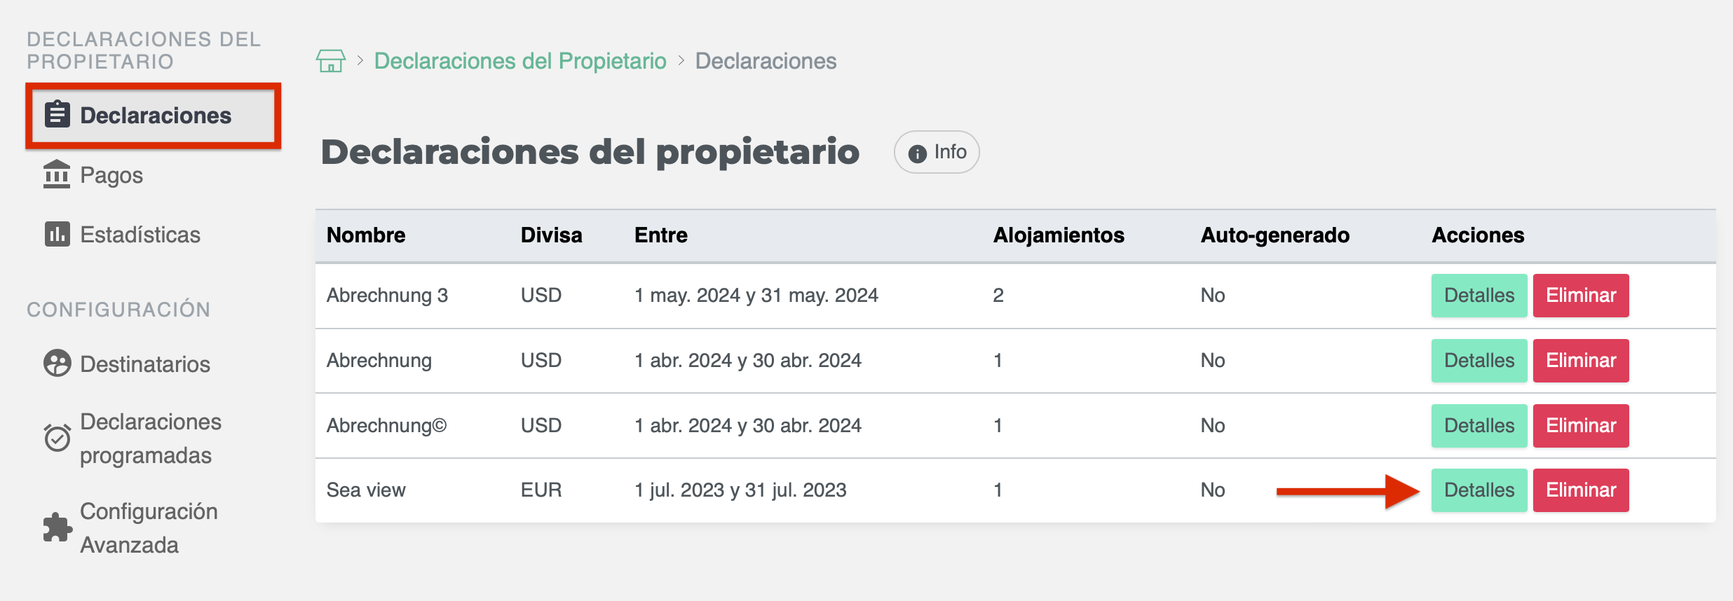The height and width of the screenshot is (601, 1733).
Task: Click Detalles for Abrechnung 3
Action: 1479,295
